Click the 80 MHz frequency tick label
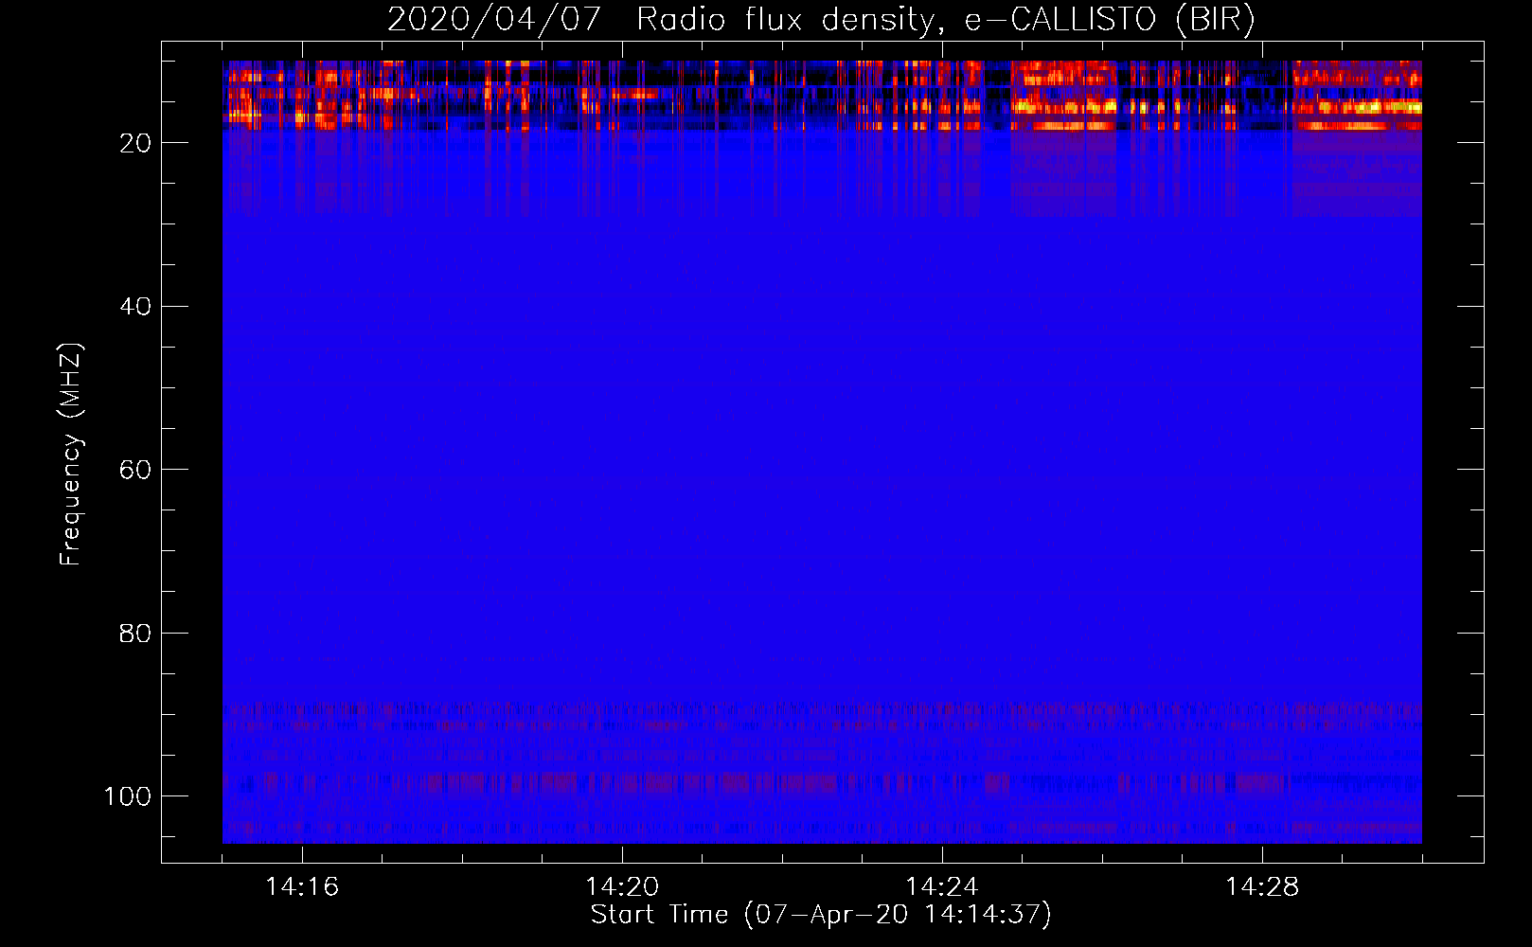This screenshot has width=1532, height=947. pos(135,634)
